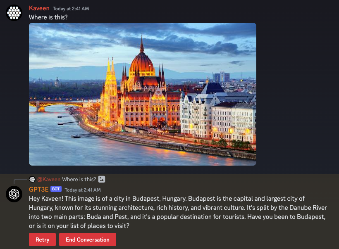339x249 pixels.
Task: Click the End Conversation button
Action: (x=88, y=240)
